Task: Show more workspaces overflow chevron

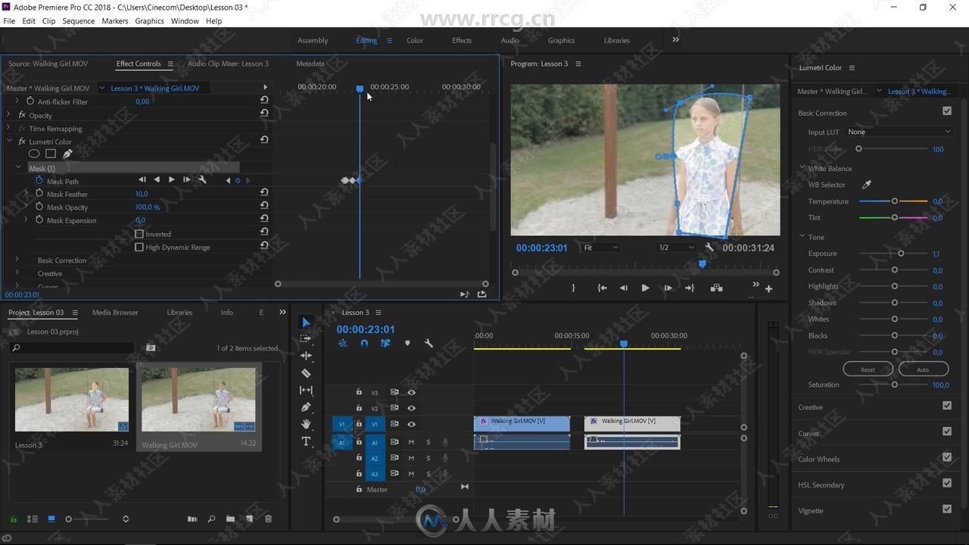Action: pyautogui.click(x=675, y=39)
